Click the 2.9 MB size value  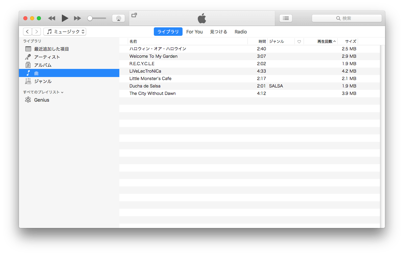tap(349, 56)
